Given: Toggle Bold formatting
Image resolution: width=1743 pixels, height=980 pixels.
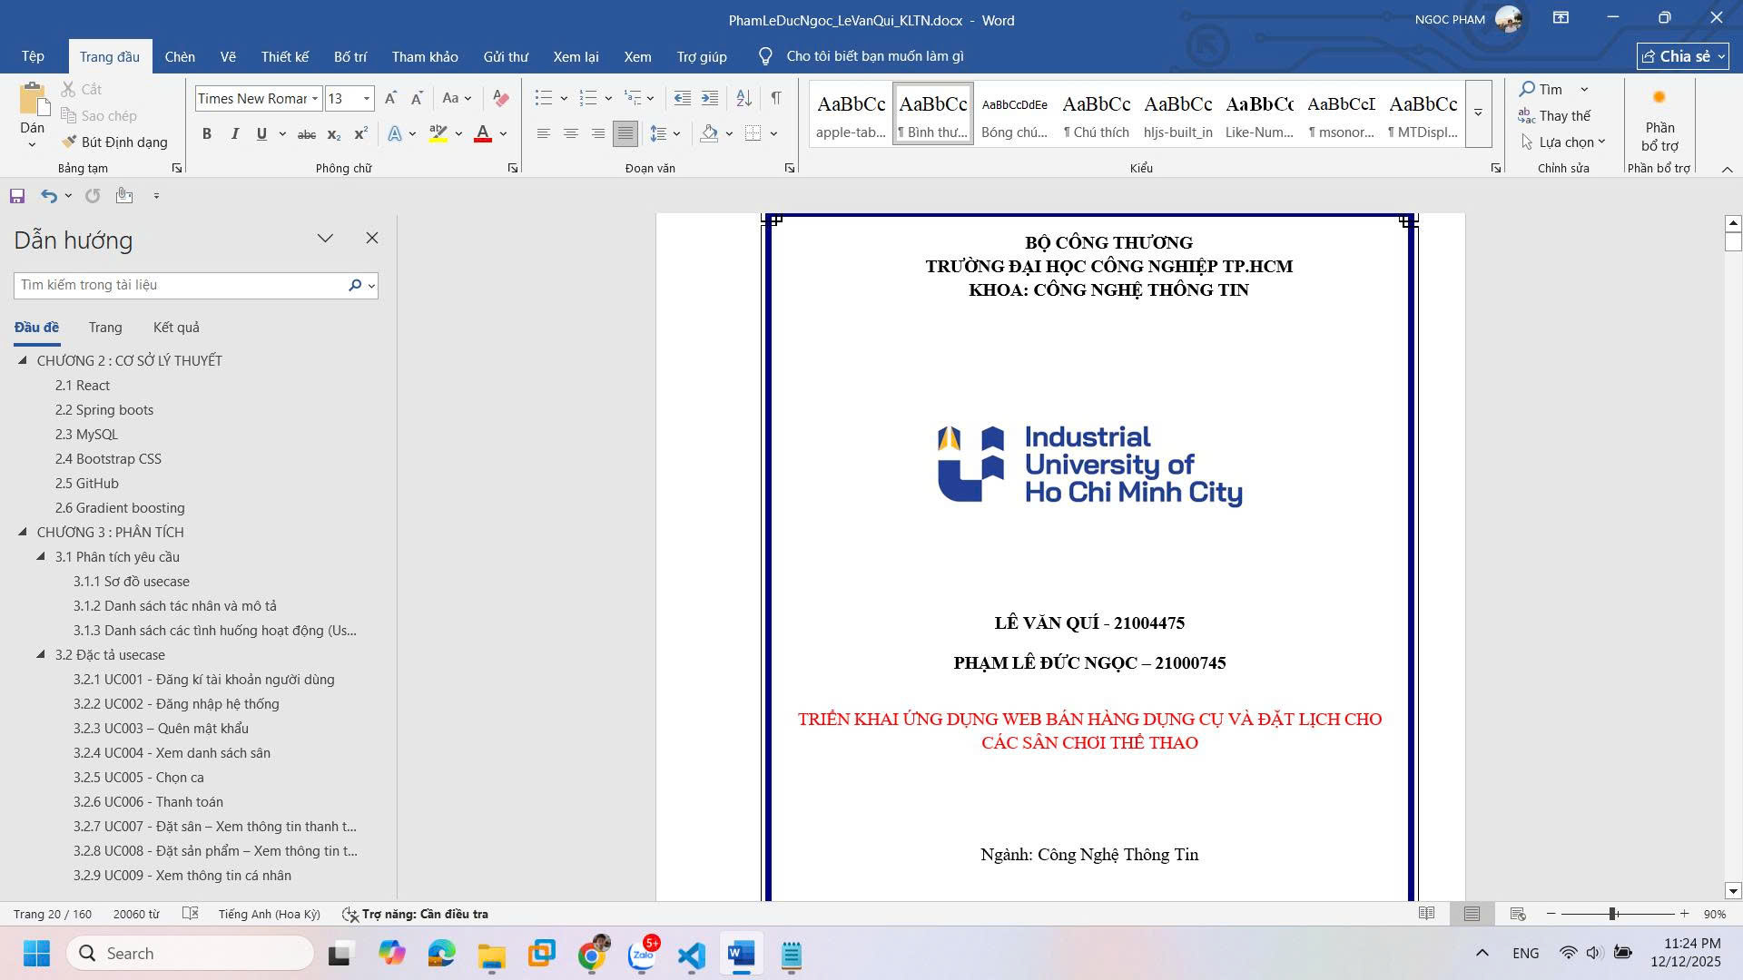Looking at the screenshot, I should [x=207, y=134].
